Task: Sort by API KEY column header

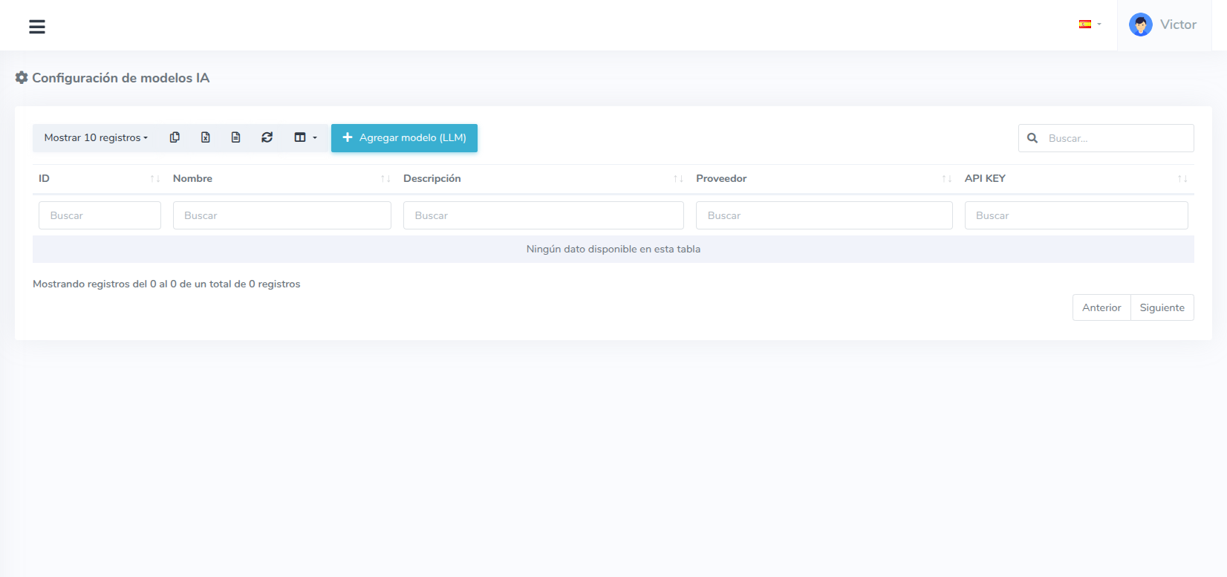Action: [x=985, y=178]
